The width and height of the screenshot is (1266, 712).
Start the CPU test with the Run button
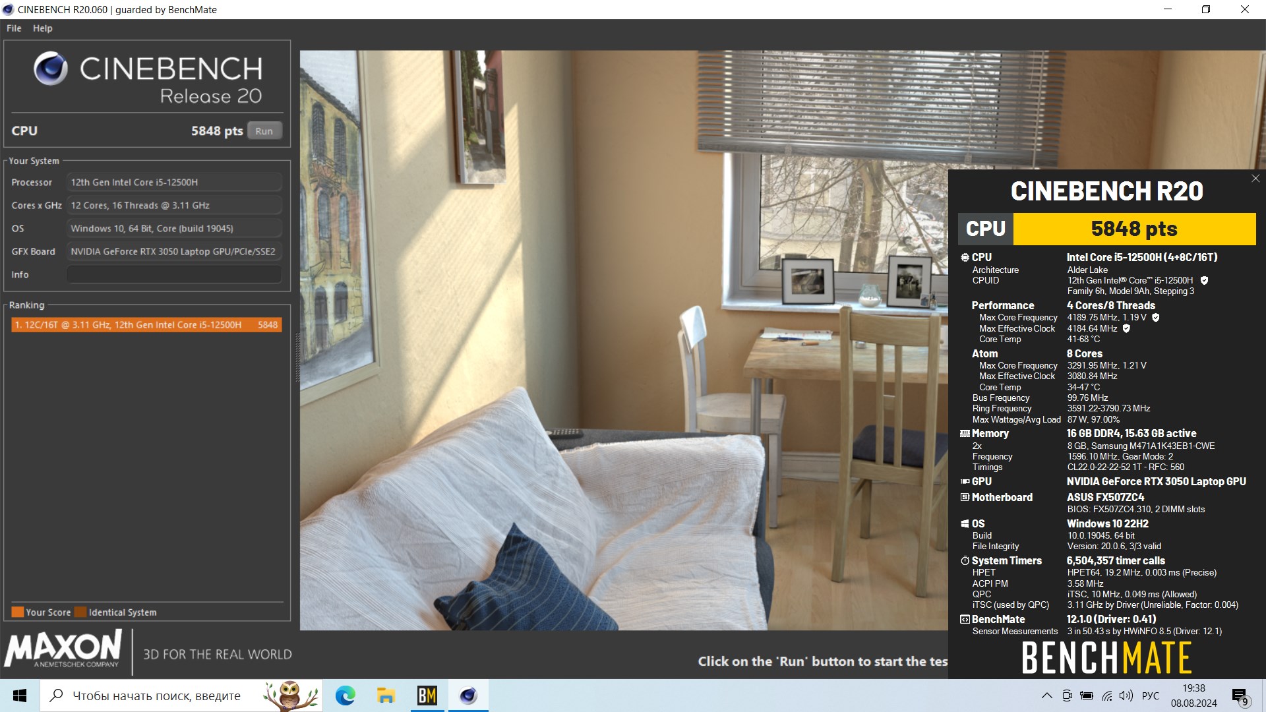tap(264, 131)
